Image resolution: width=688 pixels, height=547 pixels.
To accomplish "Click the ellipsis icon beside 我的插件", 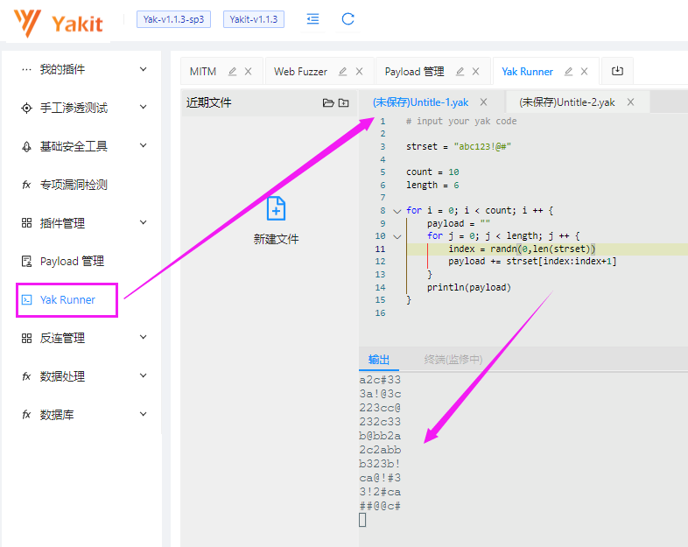I will tap(26, 69).
